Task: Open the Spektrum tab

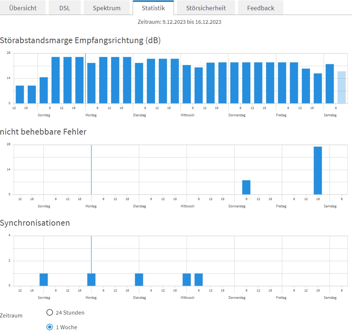Action: click(x=107, y=8)
